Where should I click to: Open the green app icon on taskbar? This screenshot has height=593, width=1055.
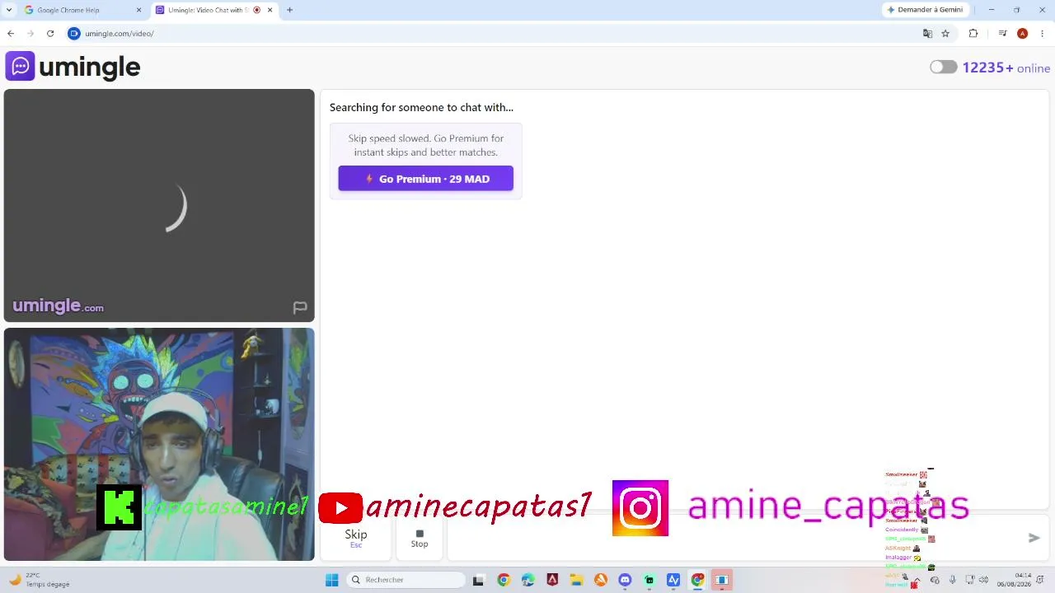point(649,580)
